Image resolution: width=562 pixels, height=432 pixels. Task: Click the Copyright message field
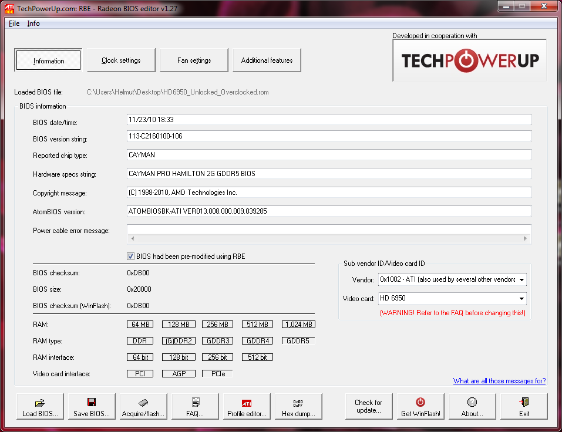coord(329,193)
